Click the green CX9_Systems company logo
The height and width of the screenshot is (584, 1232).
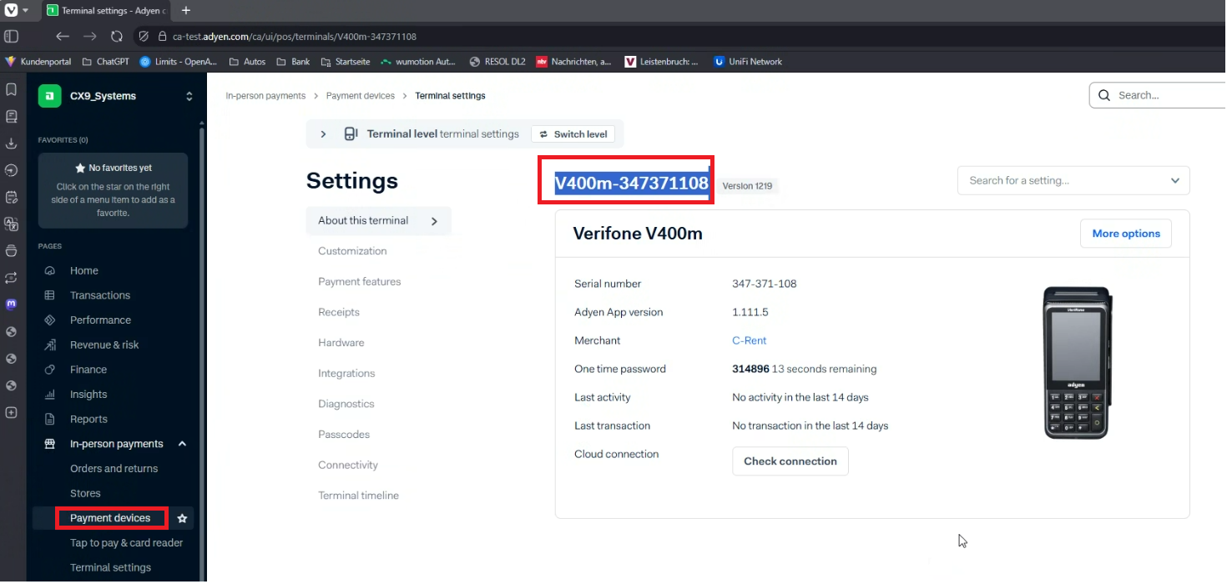[x=50, y=97]
